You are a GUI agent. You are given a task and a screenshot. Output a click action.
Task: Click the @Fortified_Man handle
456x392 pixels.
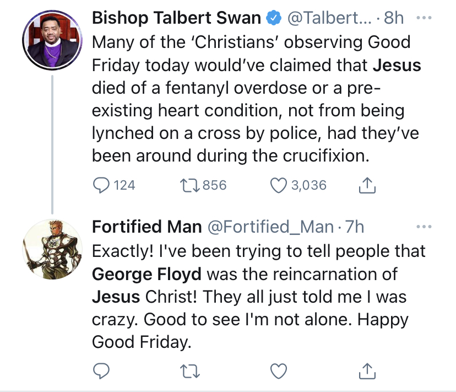(x=270, y=227)
